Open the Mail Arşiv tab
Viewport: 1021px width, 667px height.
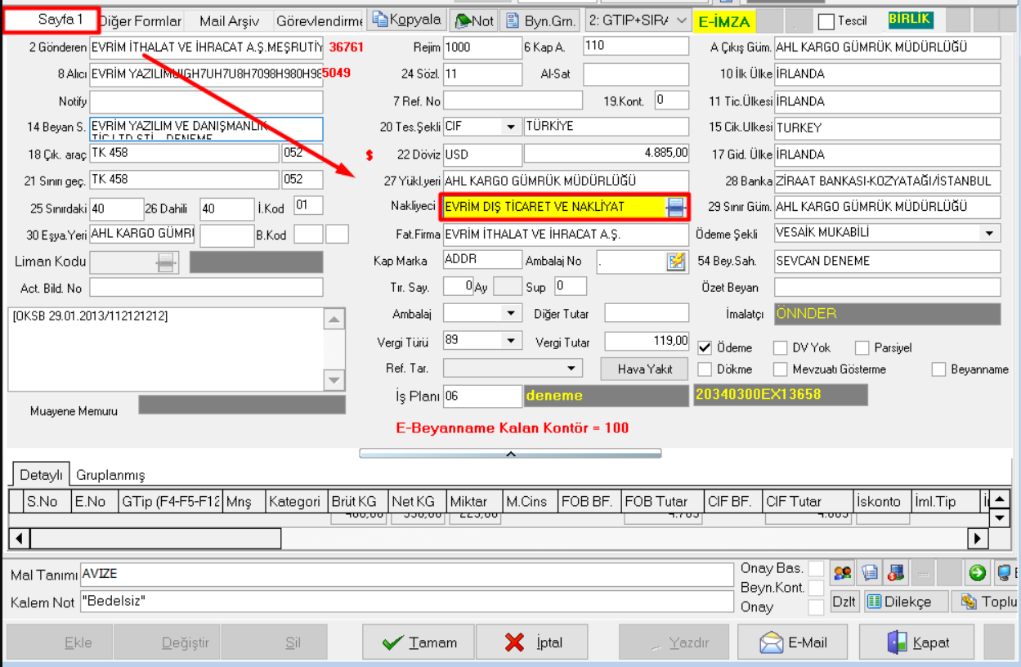coord(229,21)
